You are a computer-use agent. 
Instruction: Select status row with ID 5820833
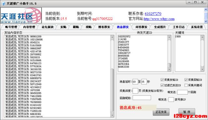pos(22,57)
